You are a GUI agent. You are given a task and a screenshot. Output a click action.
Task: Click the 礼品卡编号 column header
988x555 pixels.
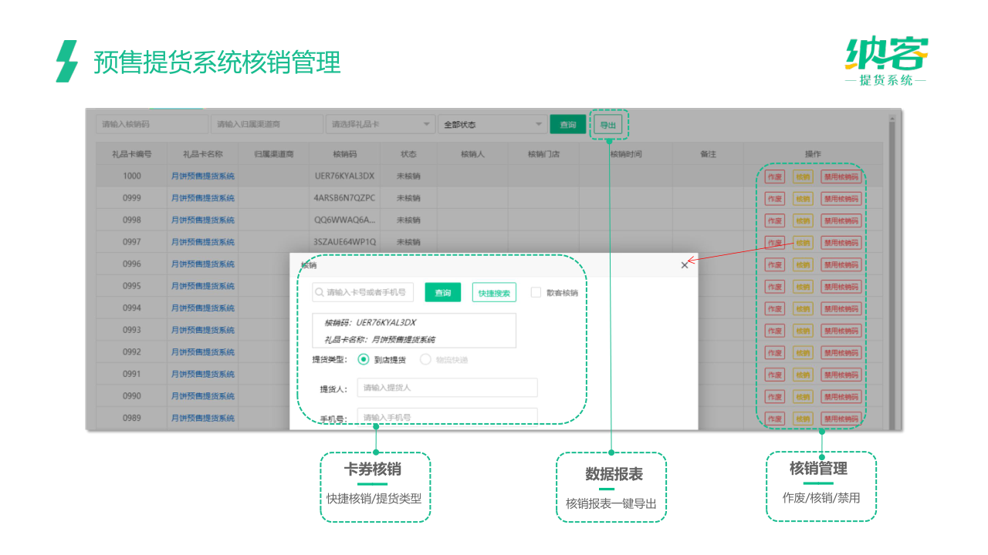pyautogui.click(x=131, y=154)
